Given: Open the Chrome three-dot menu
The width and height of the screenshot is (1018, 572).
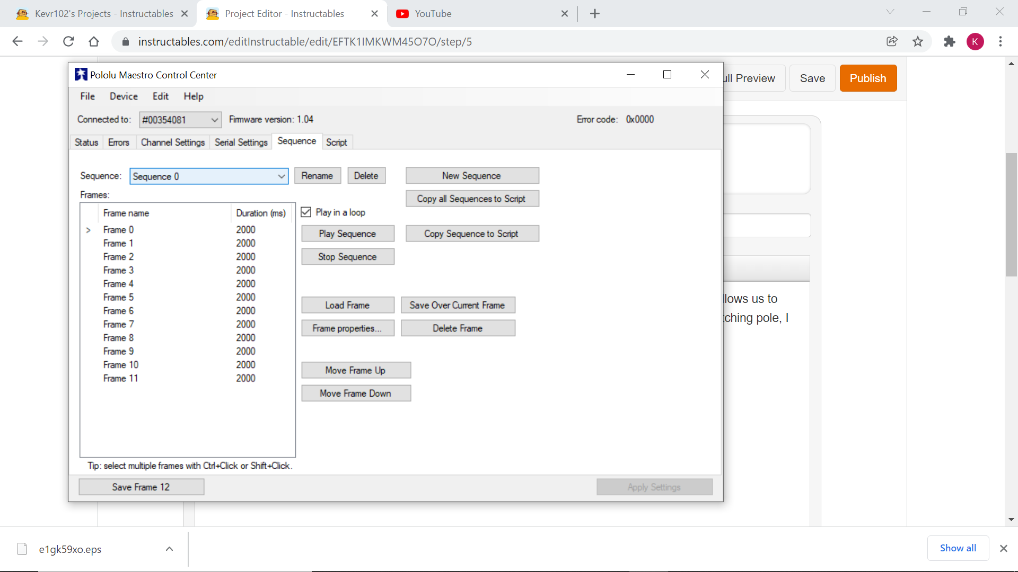Looking at the screenshot, I should [x=1001, y=41].
